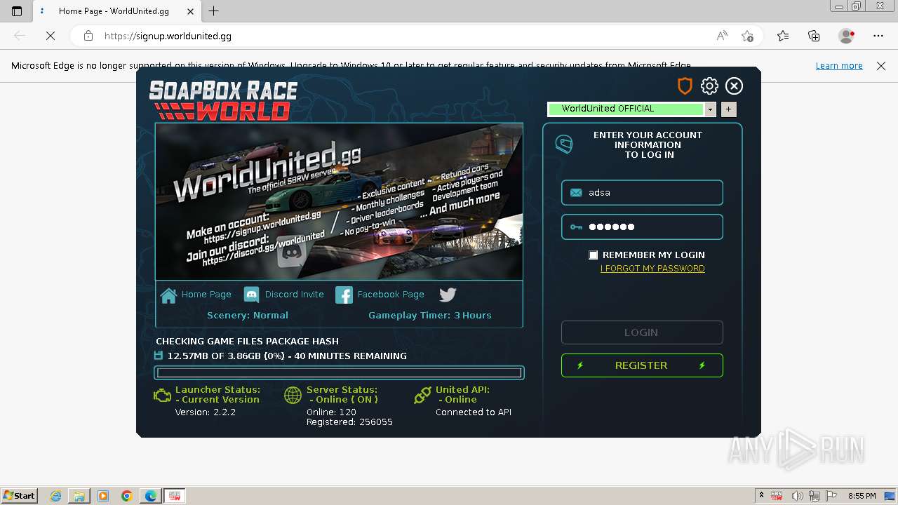This screenshot has width=898, height=505.
Task: Close the Soapbox Race World launcher
Action: [734, 86]
